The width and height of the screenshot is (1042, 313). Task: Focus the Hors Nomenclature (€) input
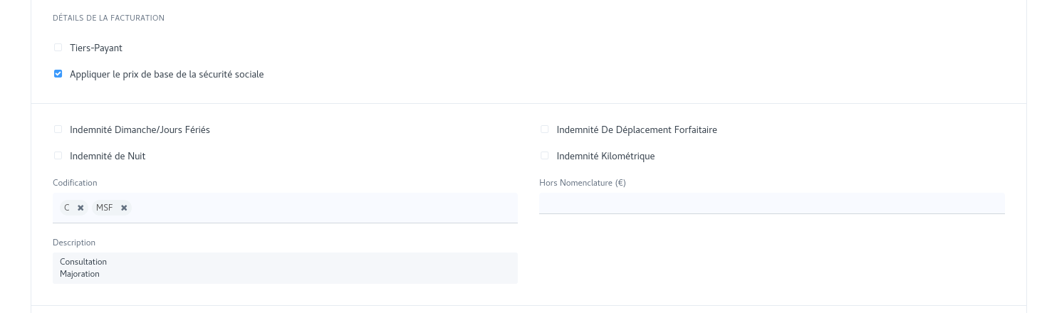[771, 203]
